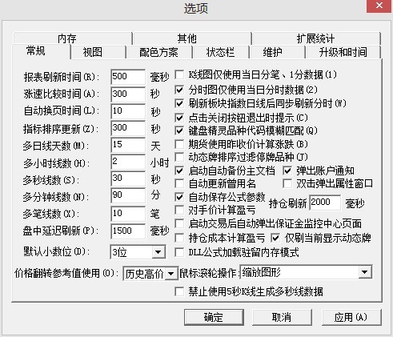
Task: Click the 多分钟线数 input field
Action: pos(128,196)
